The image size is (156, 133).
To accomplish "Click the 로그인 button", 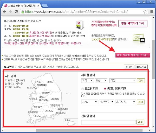I will (x=129, y=67).
